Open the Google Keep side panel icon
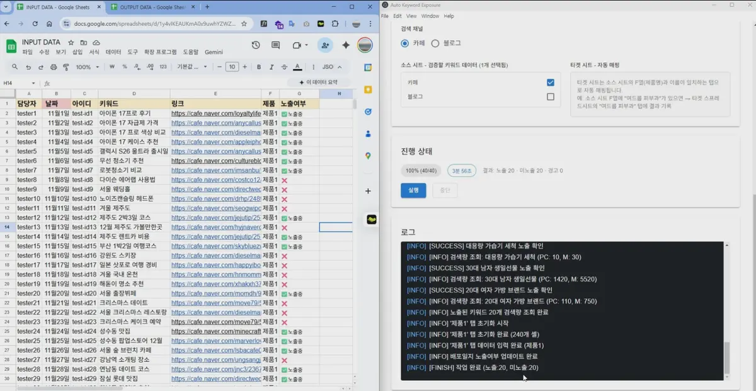 (368, 90)
